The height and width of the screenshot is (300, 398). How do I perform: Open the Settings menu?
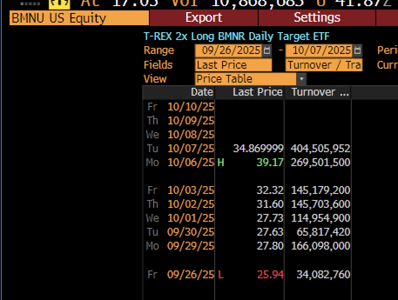[317, 18]
